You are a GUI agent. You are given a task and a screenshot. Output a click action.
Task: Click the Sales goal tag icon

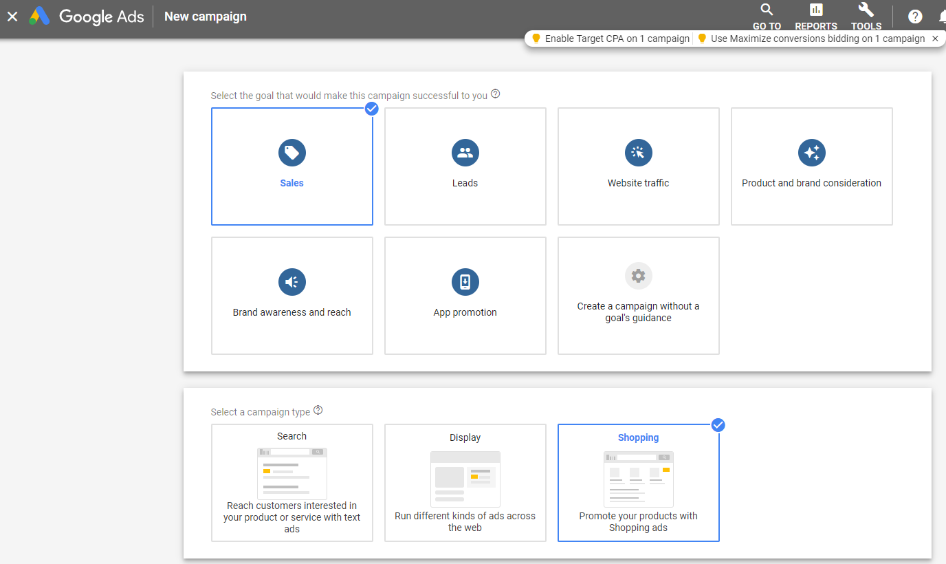coord(291,153)
